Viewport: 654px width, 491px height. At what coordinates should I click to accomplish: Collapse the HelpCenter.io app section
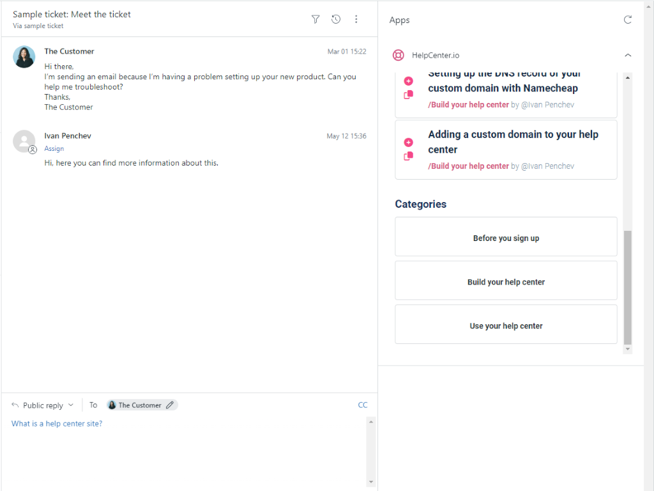click(x=627, y=55)
